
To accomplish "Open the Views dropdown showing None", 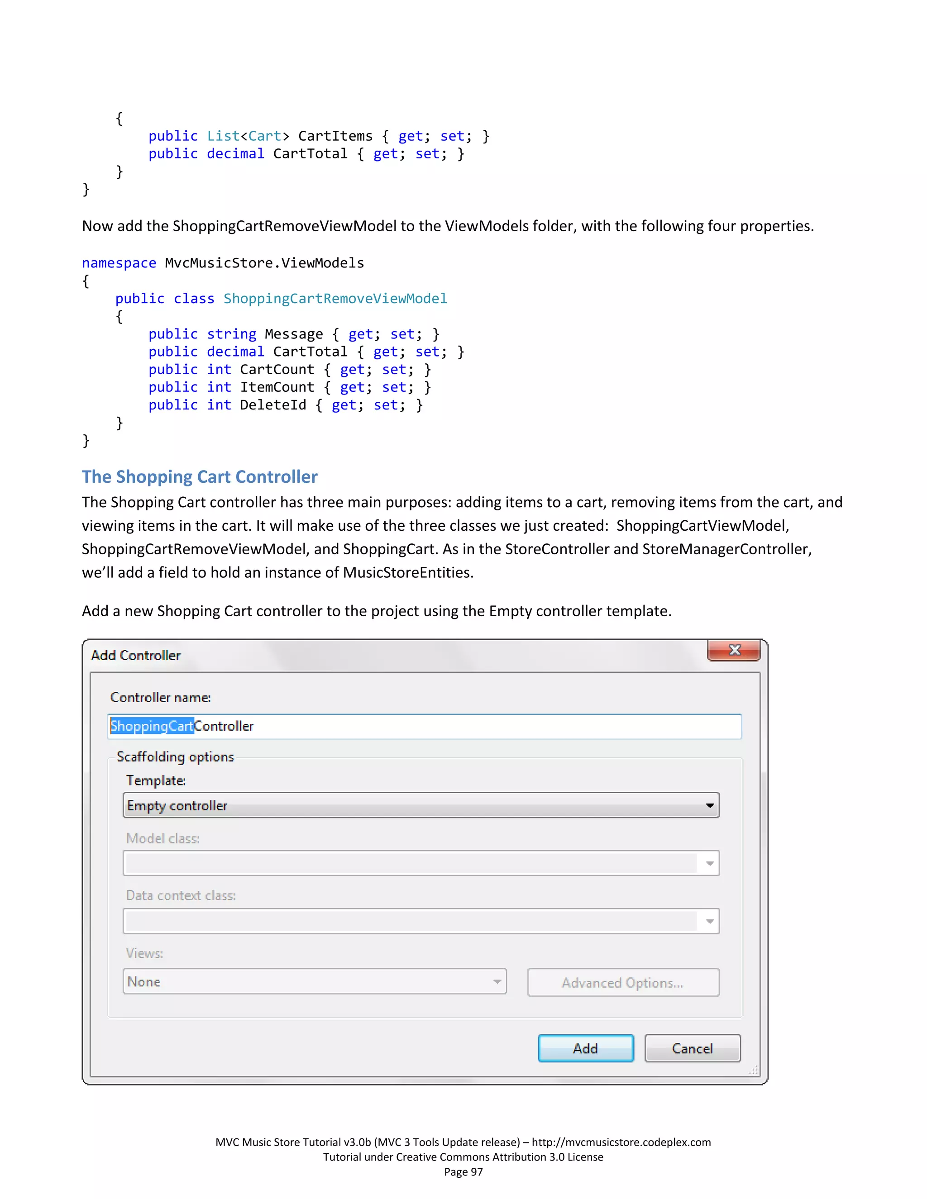I will [x=314, y=982].
